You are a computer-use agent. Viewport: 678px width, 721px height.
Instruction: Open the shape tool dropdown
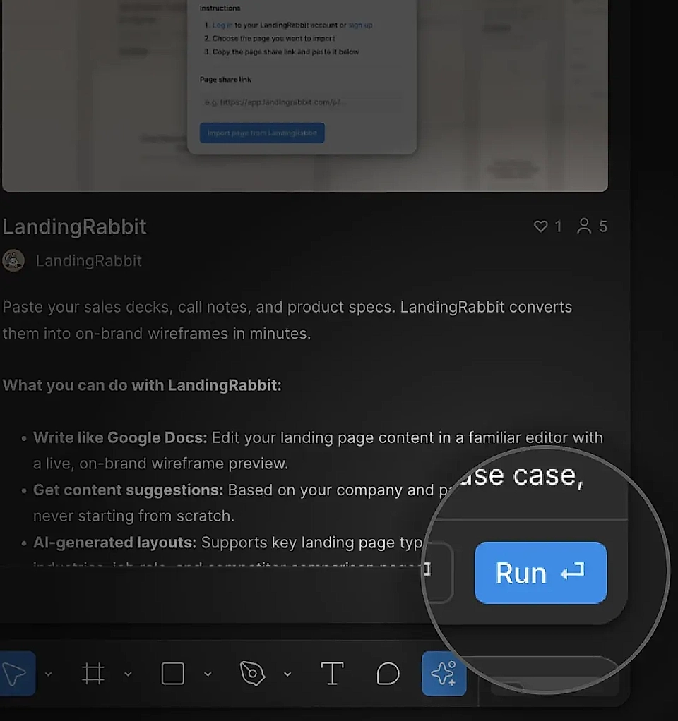pos(208,674)
